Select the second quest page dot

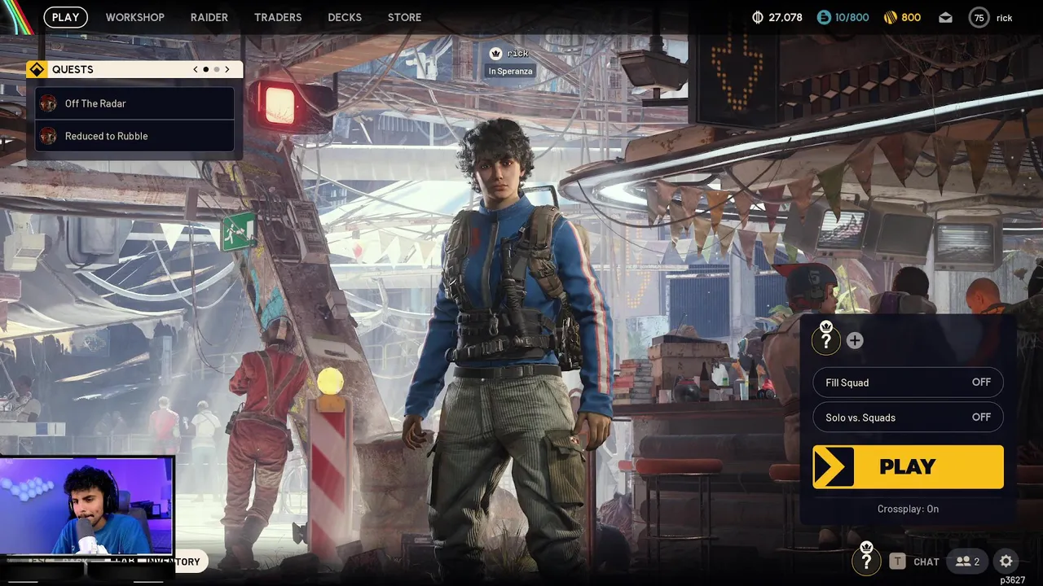(216, 69)
